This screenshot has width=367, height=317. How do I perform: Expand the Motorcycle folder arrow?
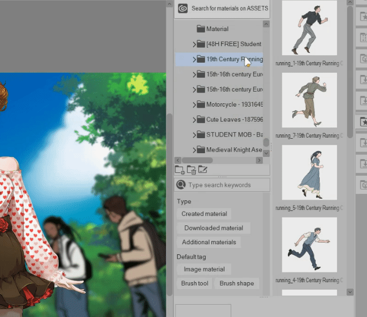click(194, 104)
